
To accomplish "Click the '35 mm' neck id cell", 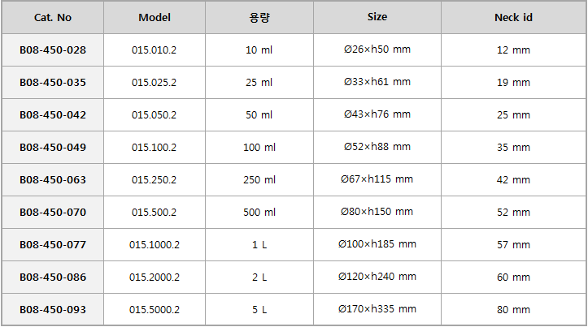I will (513, 148).
